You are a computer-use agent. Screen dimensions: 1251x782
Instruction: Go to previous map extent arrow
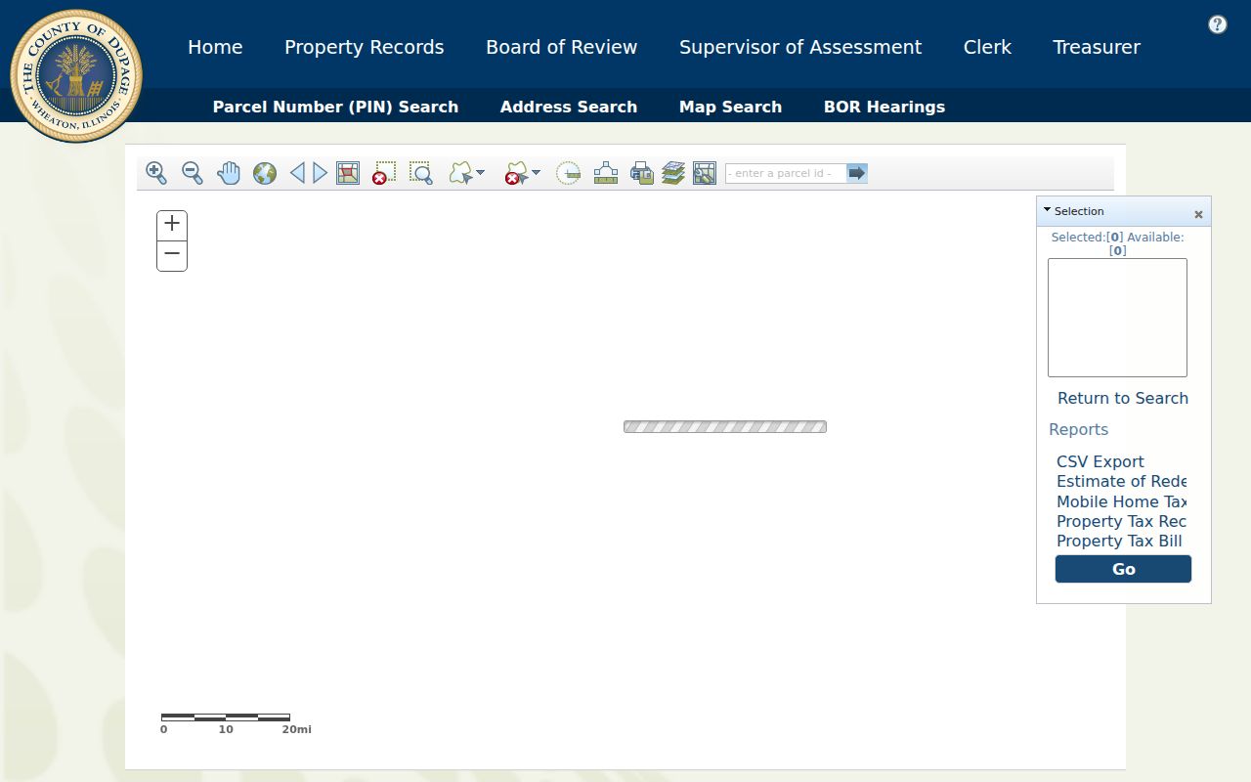click(x=297, y=173)
